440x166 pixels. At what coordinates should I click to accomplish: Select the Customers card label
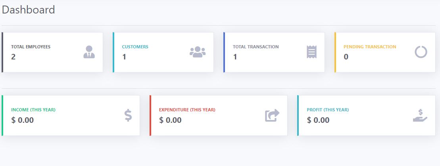pyautogui.click(x=135, y=47)
